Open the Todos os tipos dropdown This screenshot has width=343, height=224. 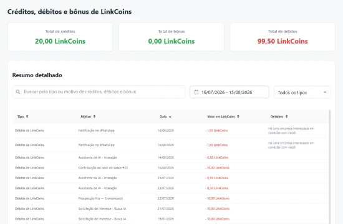click(302, 92)
